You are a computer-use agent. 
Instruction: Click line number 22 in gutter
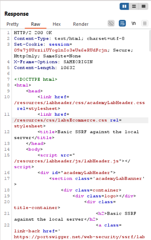7,225
